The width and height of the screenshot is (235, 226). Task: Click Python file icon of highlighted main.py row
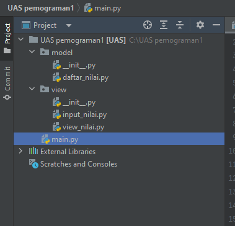(x=45, y=139)
